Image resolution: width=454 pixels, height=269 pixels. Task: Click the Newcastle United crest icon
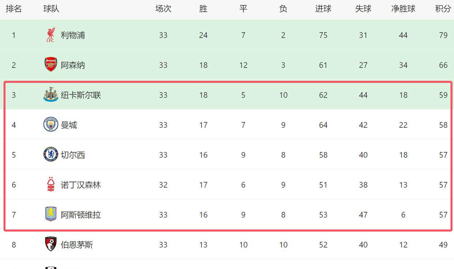(x=51, y=95)
